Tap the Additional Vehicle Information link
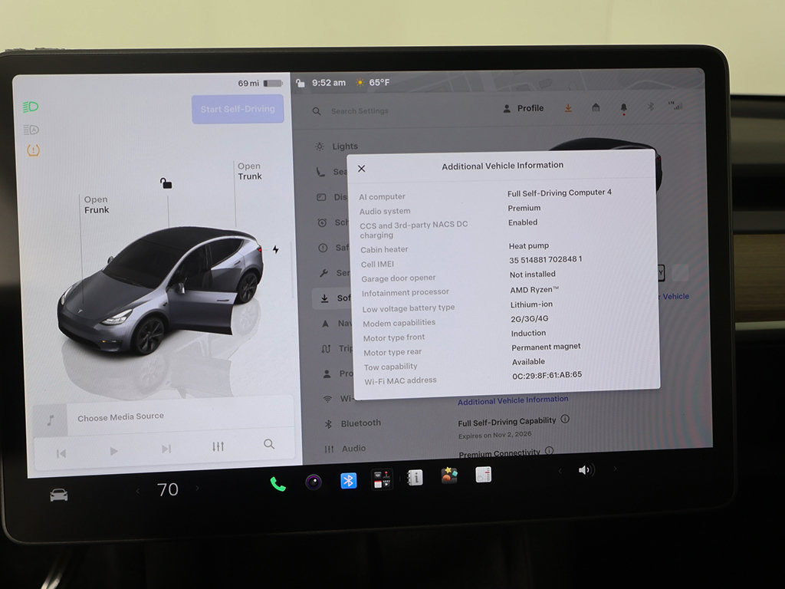This screenshot has width=785, height=589. click(x=513, y=400)
